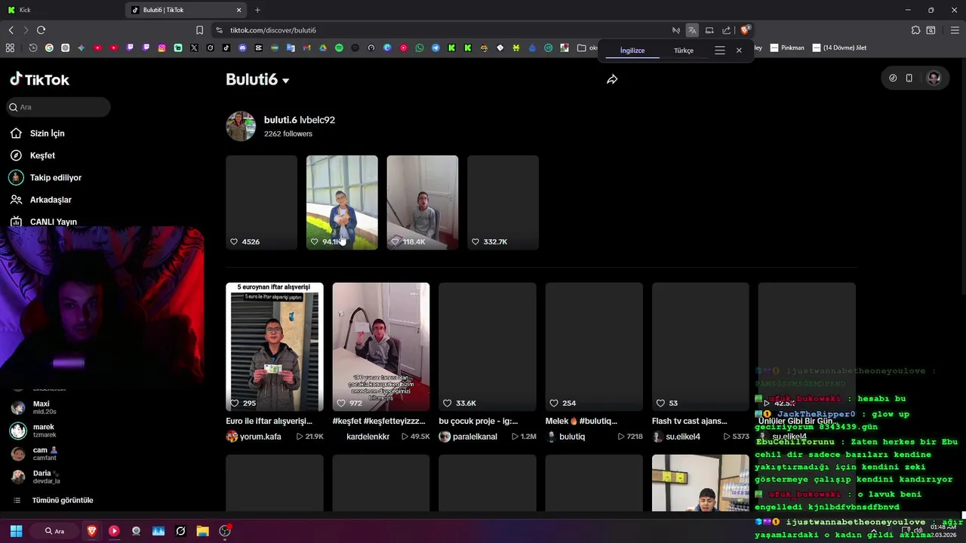Open the Brave main menu
The image size is (966, 543).
(x=955, y=30)
